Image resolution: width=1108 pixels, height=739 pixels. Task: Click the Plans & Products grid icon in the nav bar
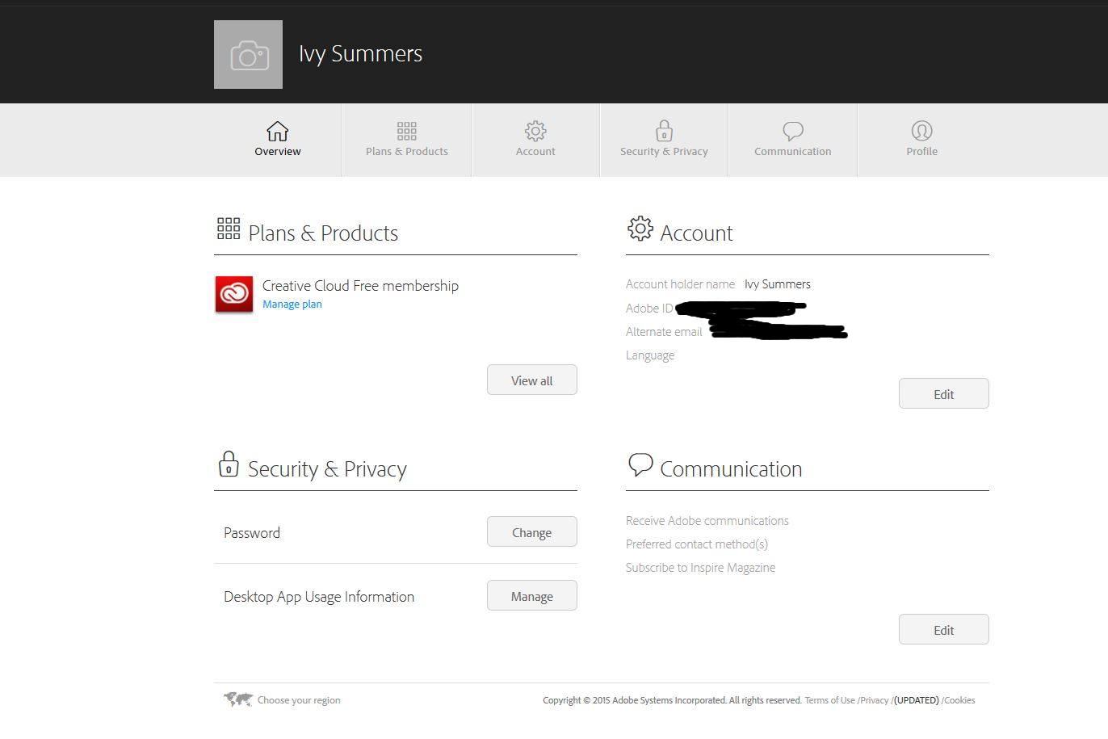point(406,131)
